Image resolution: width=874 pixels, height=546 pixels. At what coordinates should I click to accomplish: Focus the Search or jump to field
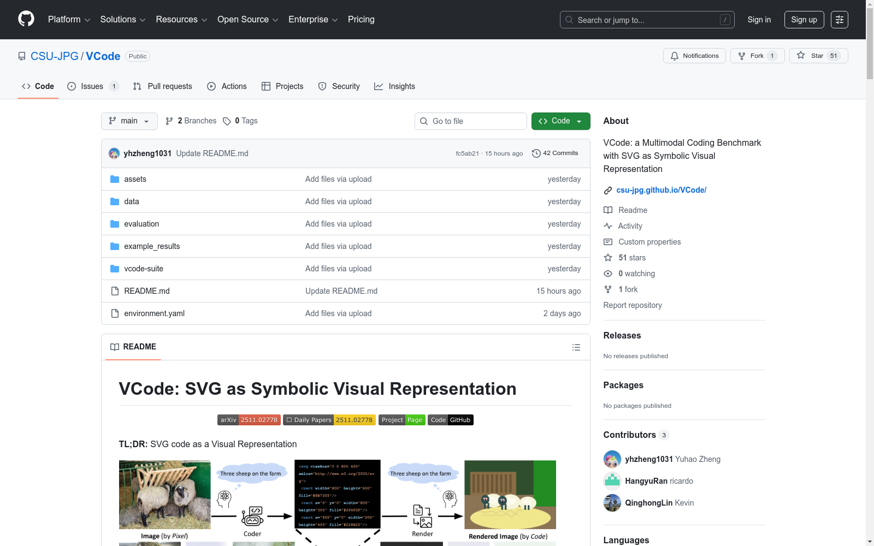[647, 20]
